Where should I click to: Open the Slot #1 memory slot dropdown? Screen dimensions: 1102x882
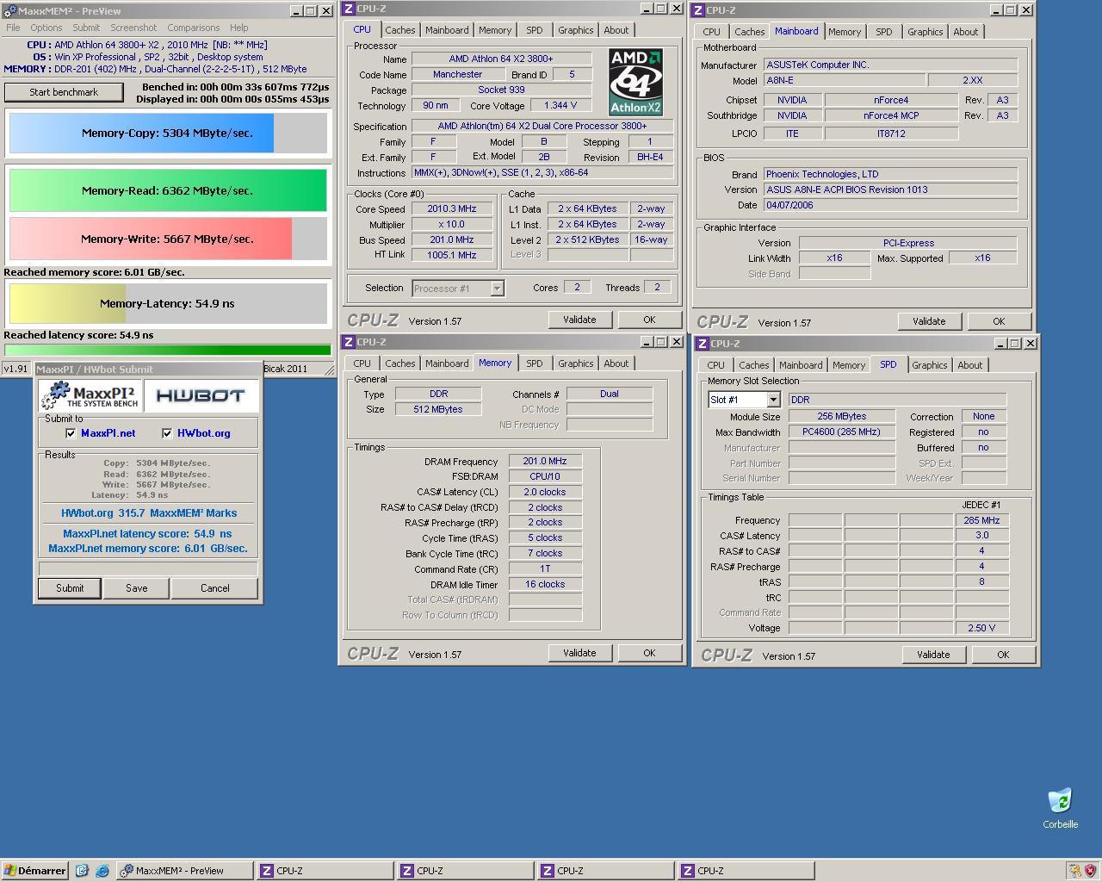[772, 400]
